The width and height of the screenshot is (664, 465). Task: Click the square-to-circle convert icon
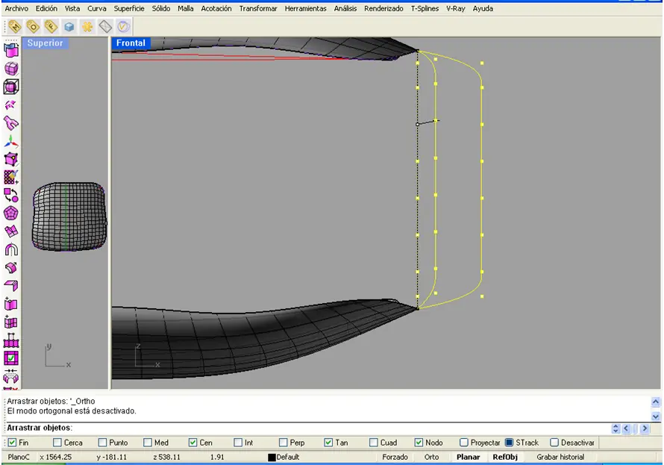coord(11,196)
